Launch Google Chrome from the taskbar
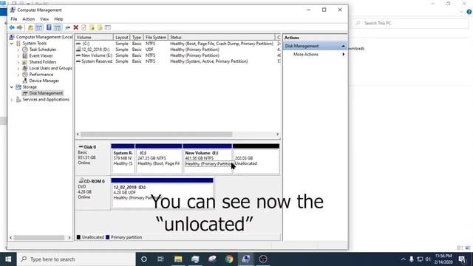 point(229,259)
